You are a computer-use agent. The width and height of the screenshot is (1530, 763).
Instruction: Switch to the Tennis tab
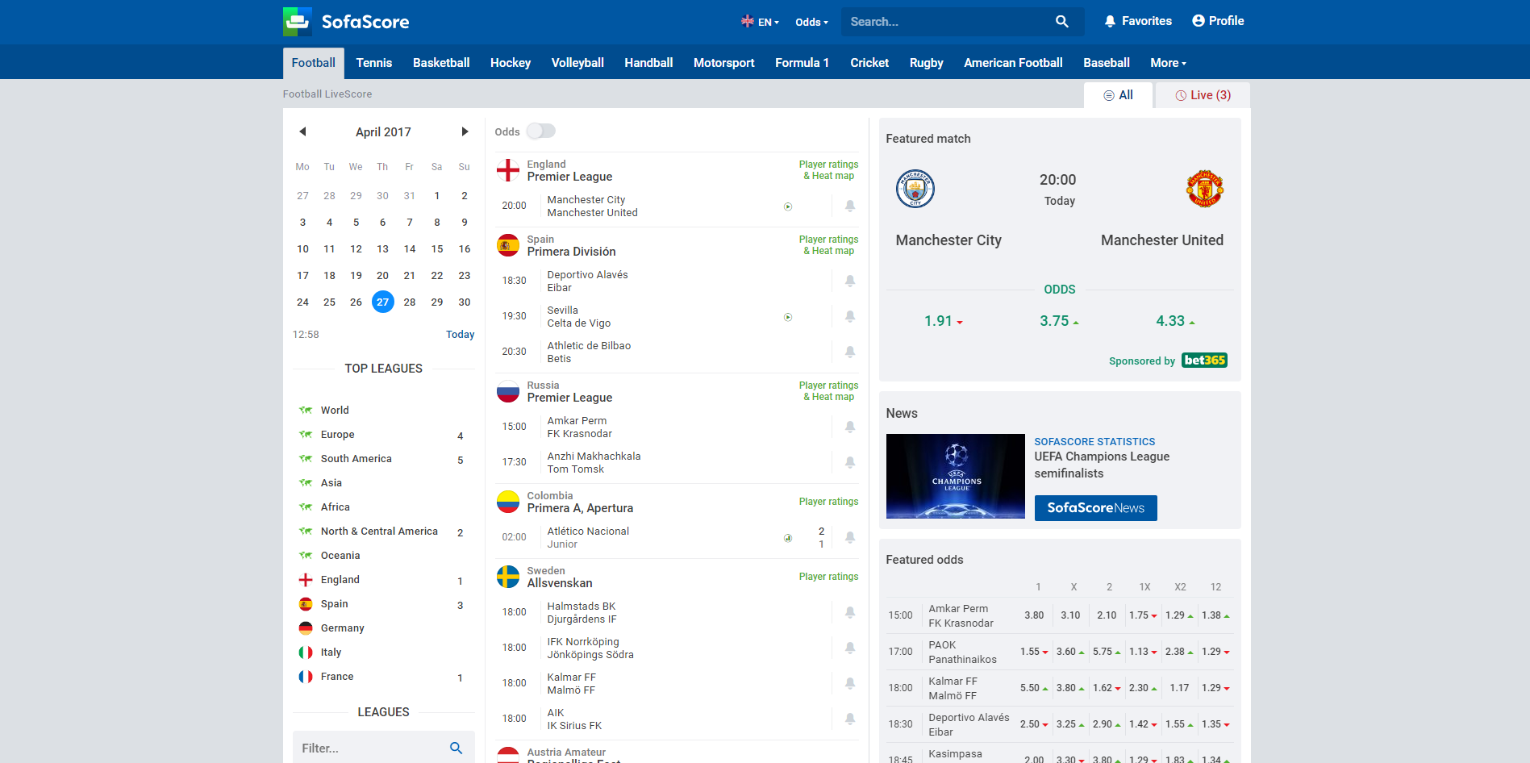[x=373, y=63]
